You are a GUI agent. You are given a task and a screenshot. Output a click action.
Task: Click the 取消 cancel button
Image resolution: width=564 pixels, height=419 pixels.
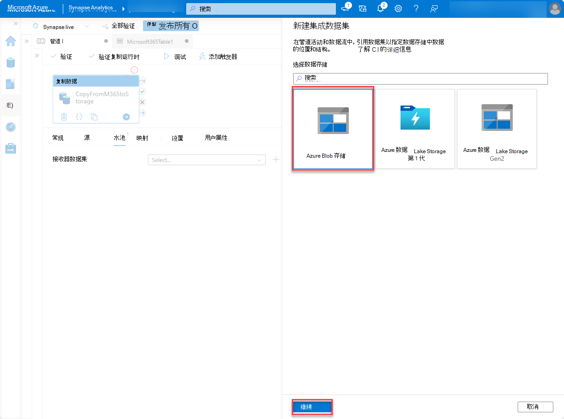point(535,407)
